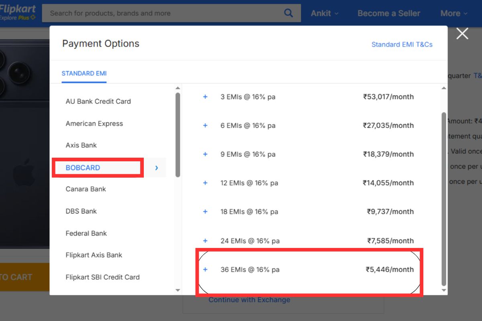Select Axis Bank from the bank list
Screen dimensions: 482x321
click(81, 145)
